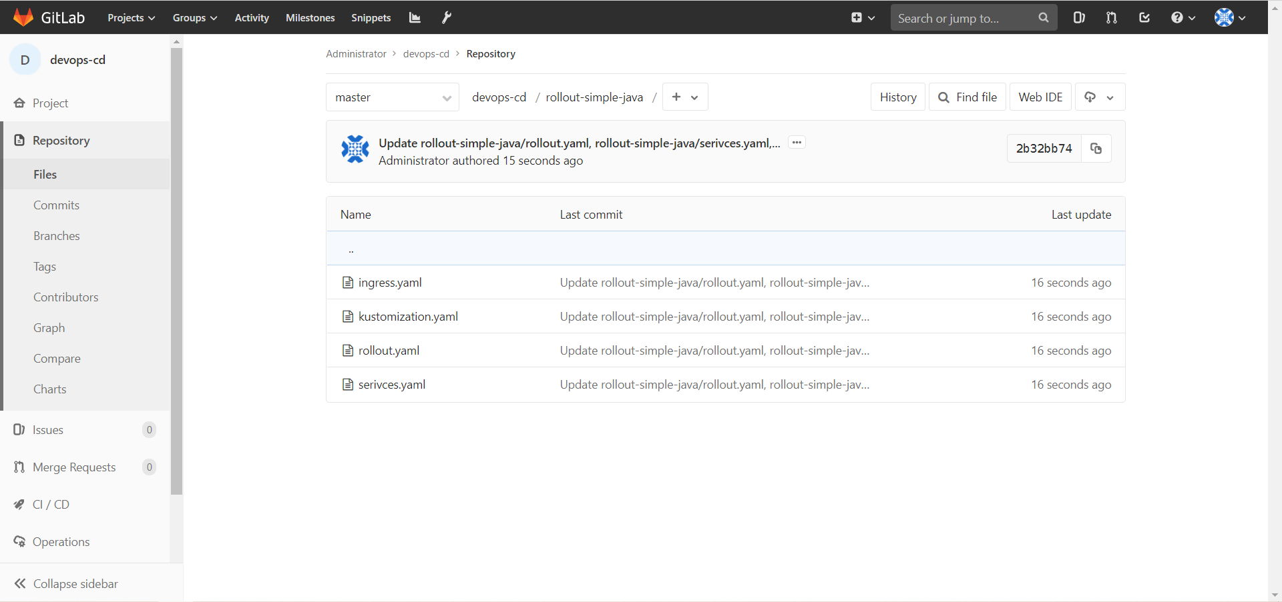Open the download source code dropdown
1282x602 pixels.
(x=1100, y=97)
